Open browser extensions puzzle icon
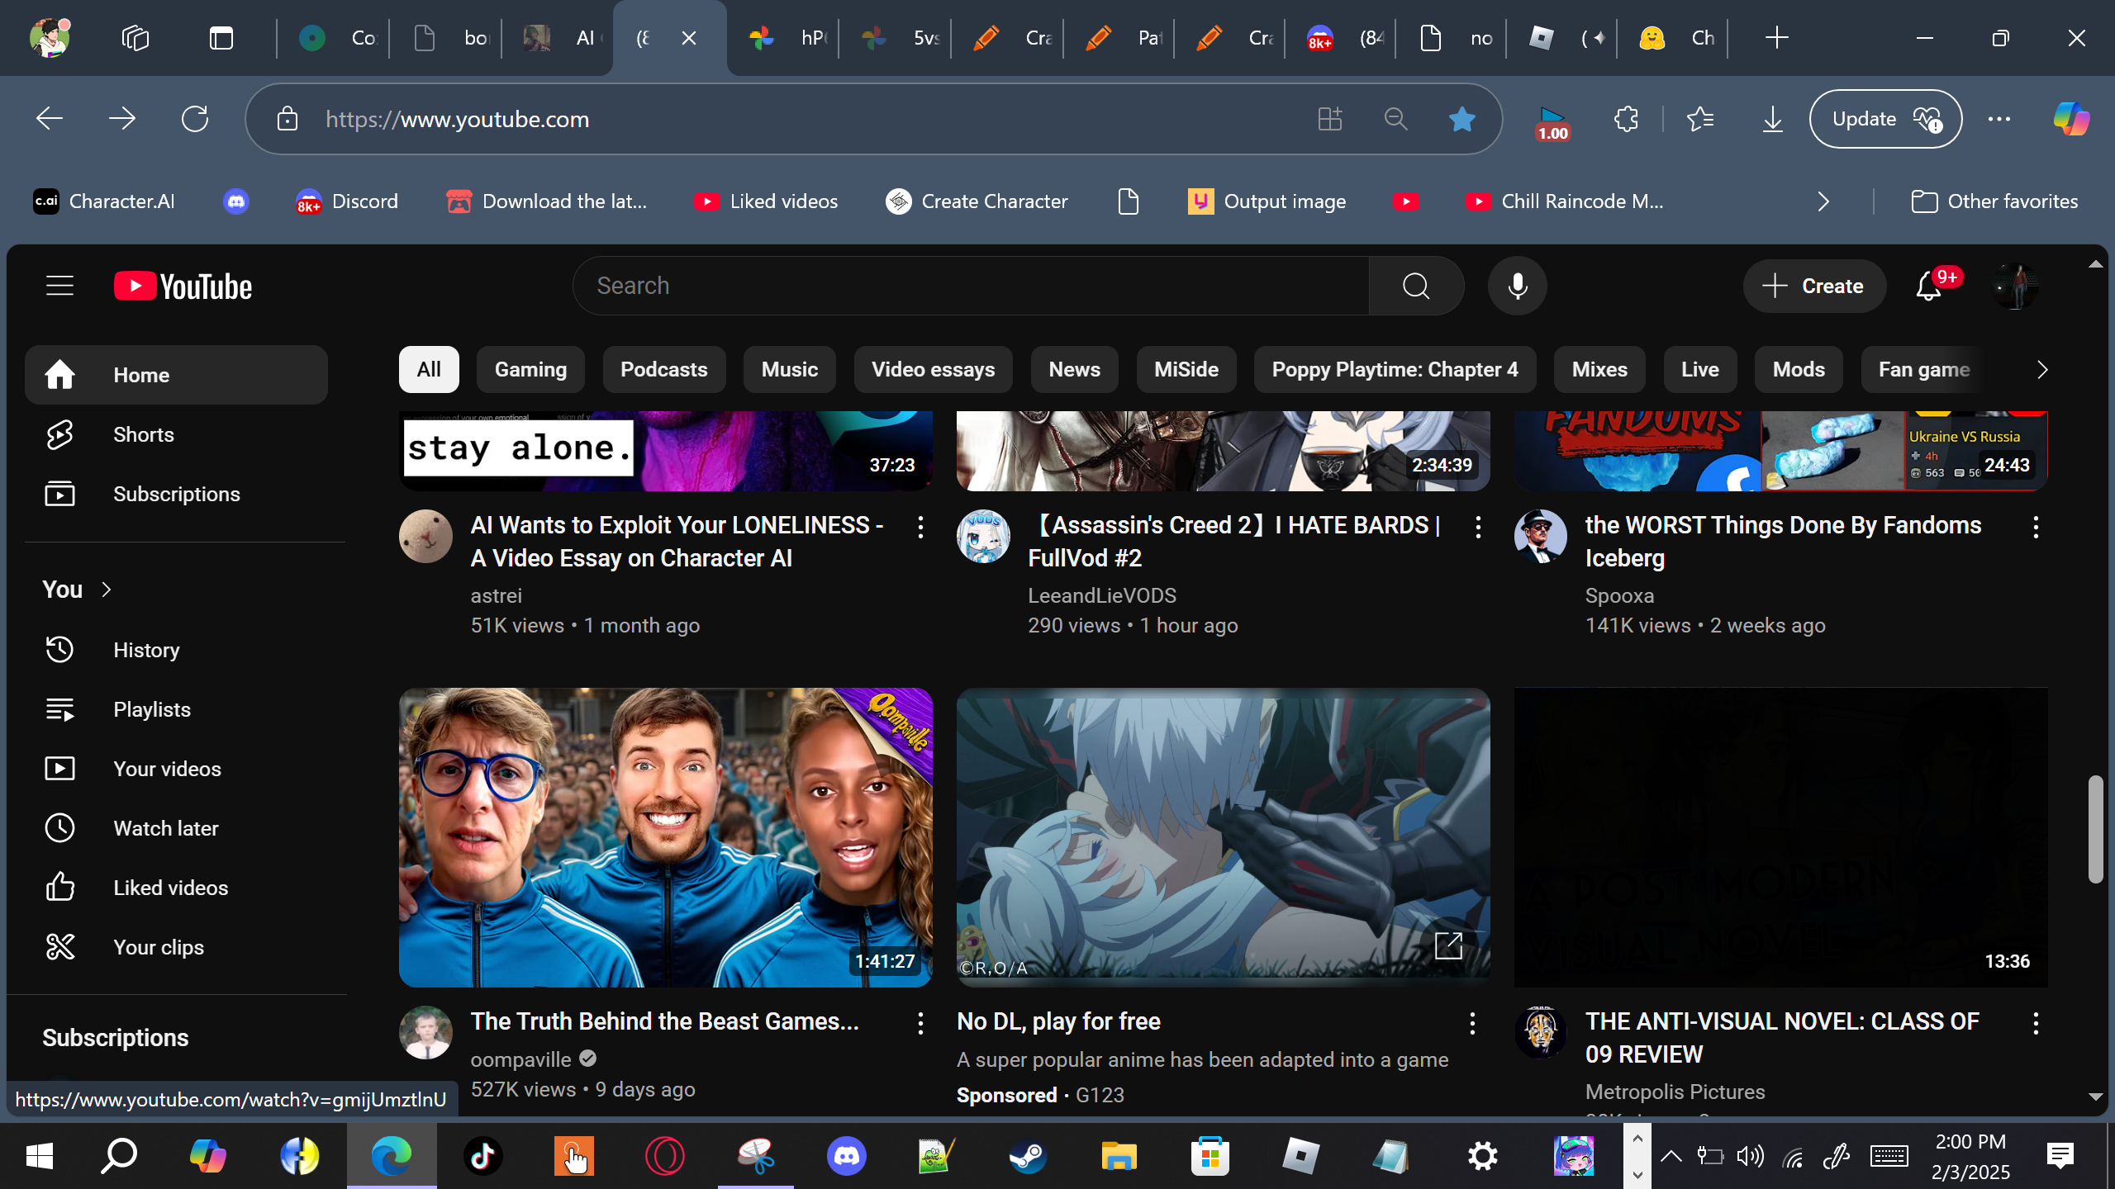 click(1626, 119)
